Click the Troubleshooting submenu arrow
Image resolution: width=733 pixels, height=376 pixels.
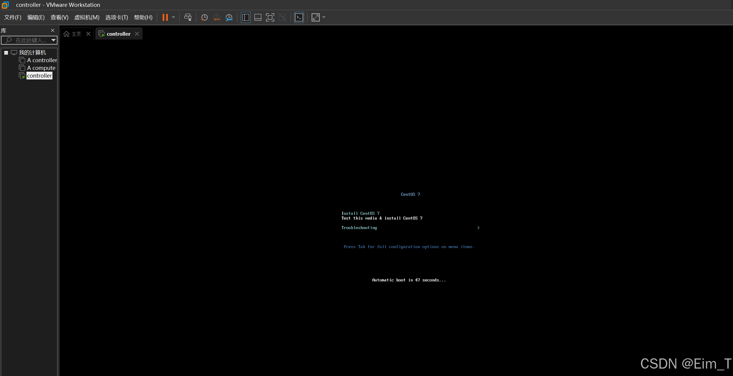[x=479, y=228]
